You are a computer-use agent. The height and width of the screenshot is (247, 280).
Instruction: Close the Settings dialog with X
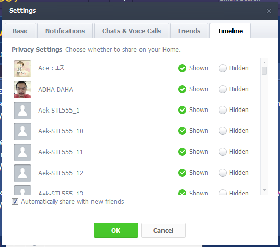coord(269,11)
